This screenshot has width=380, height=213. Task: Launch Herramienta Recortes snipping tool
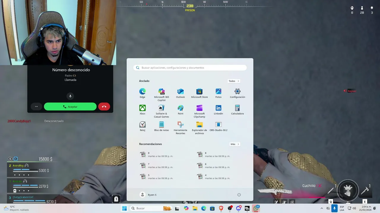[180, 128]
